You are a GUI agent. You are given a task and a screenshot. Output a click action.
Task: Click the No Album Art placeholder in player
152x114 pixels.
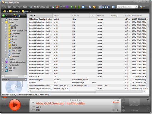point(134,104)
